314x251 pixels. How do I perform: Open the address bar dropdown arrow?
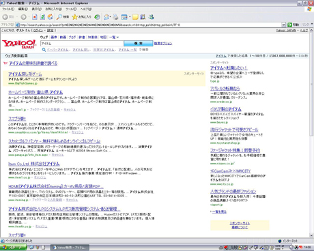point(283,25)
